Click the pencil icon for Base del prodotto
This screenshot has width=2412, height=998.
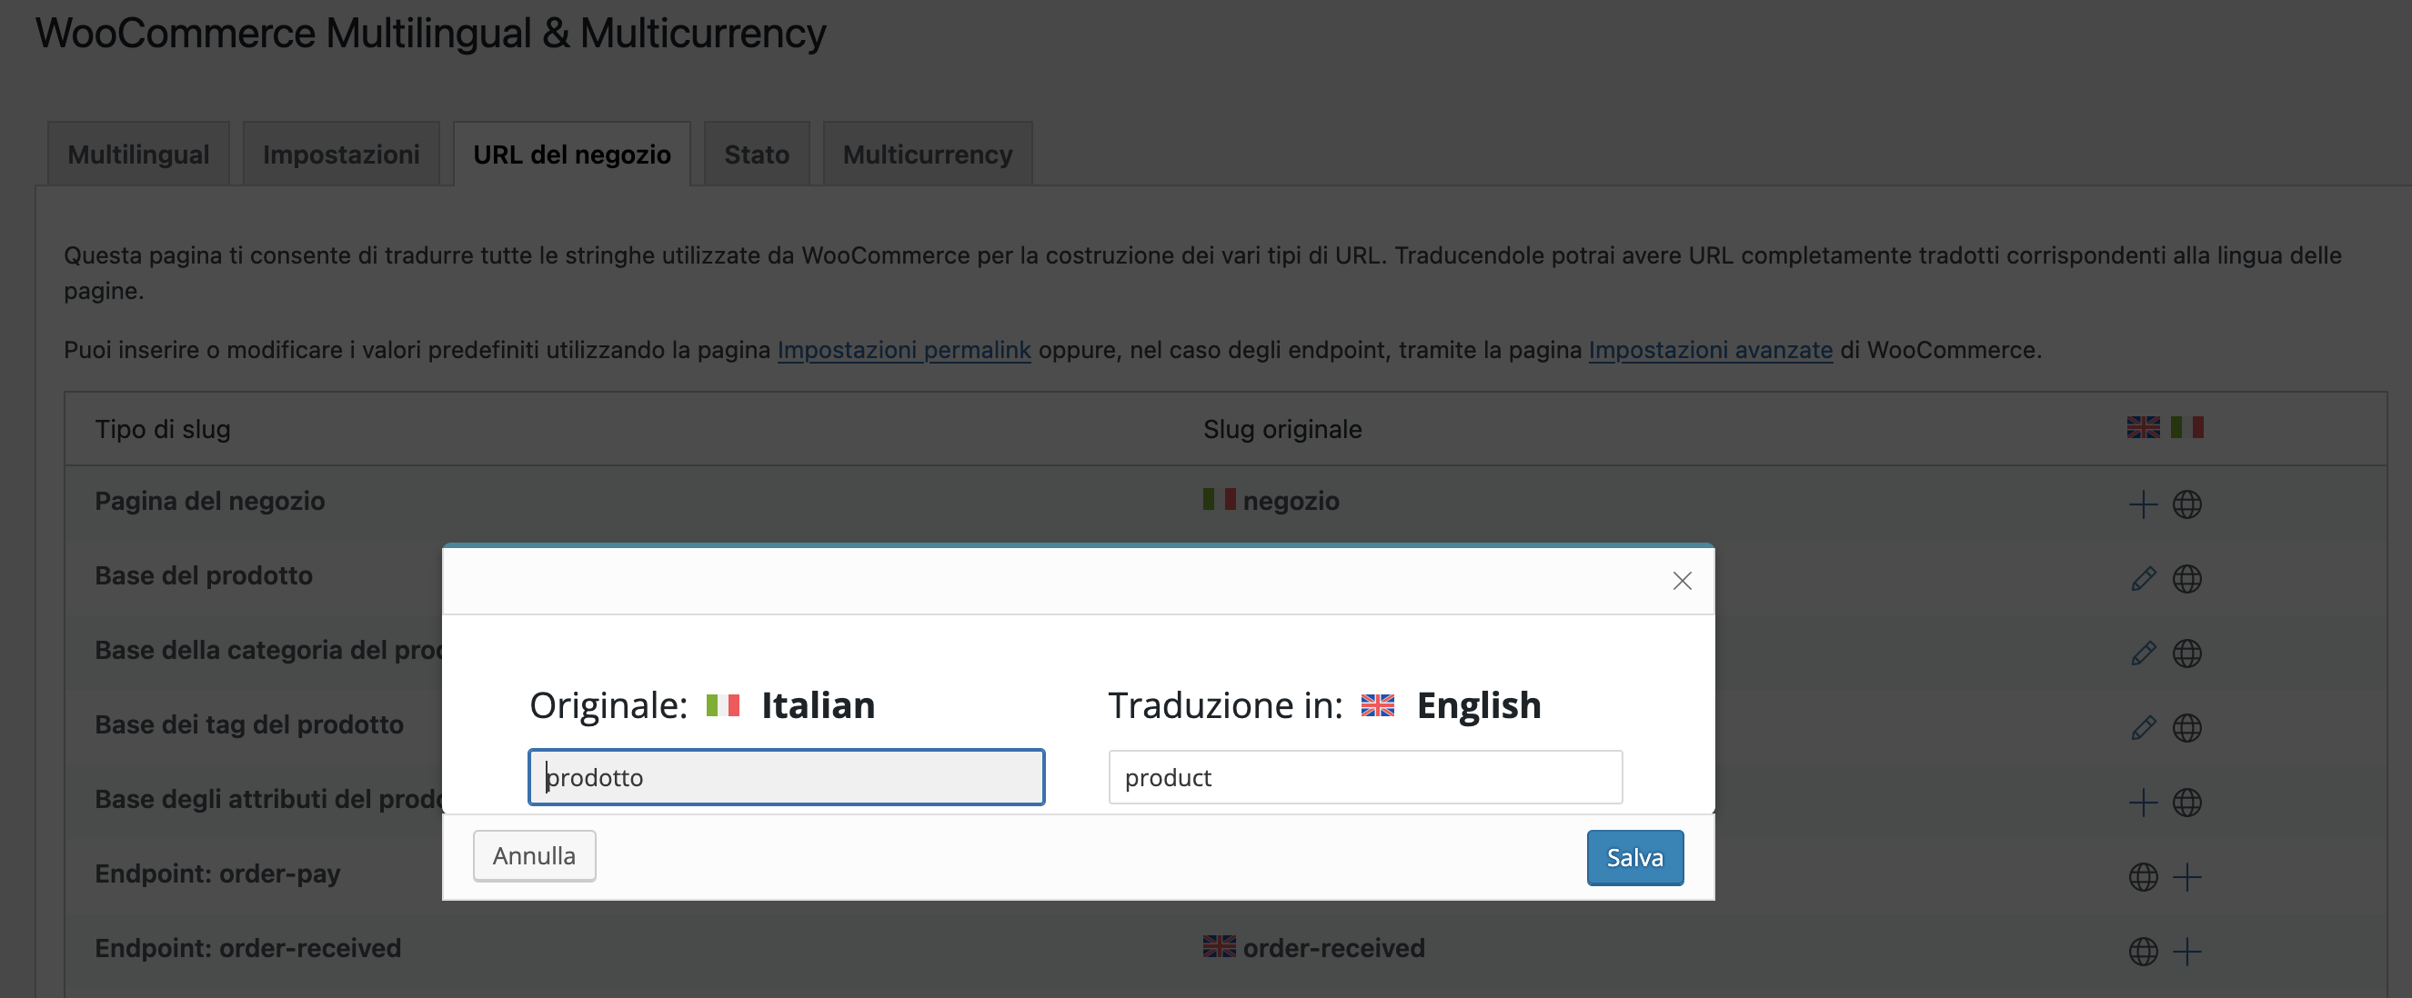click(2143, 579)
